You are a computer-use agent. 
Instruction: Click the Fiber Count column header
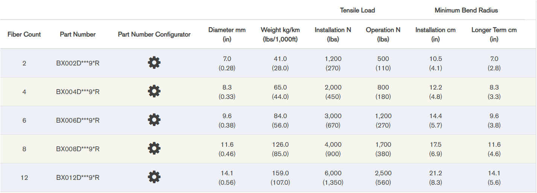24,34
